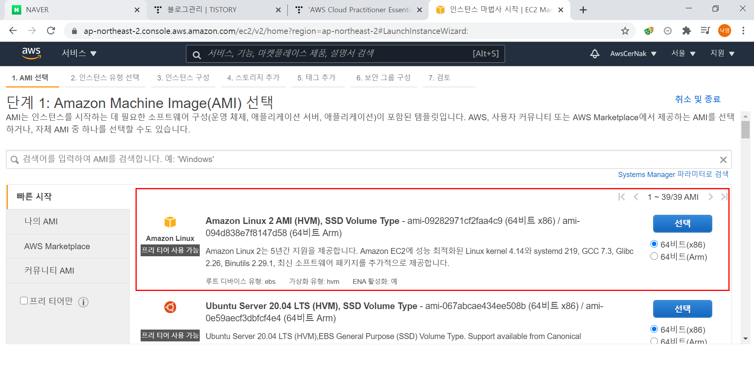Open the 서울 region dropdown

click(683, 53)
